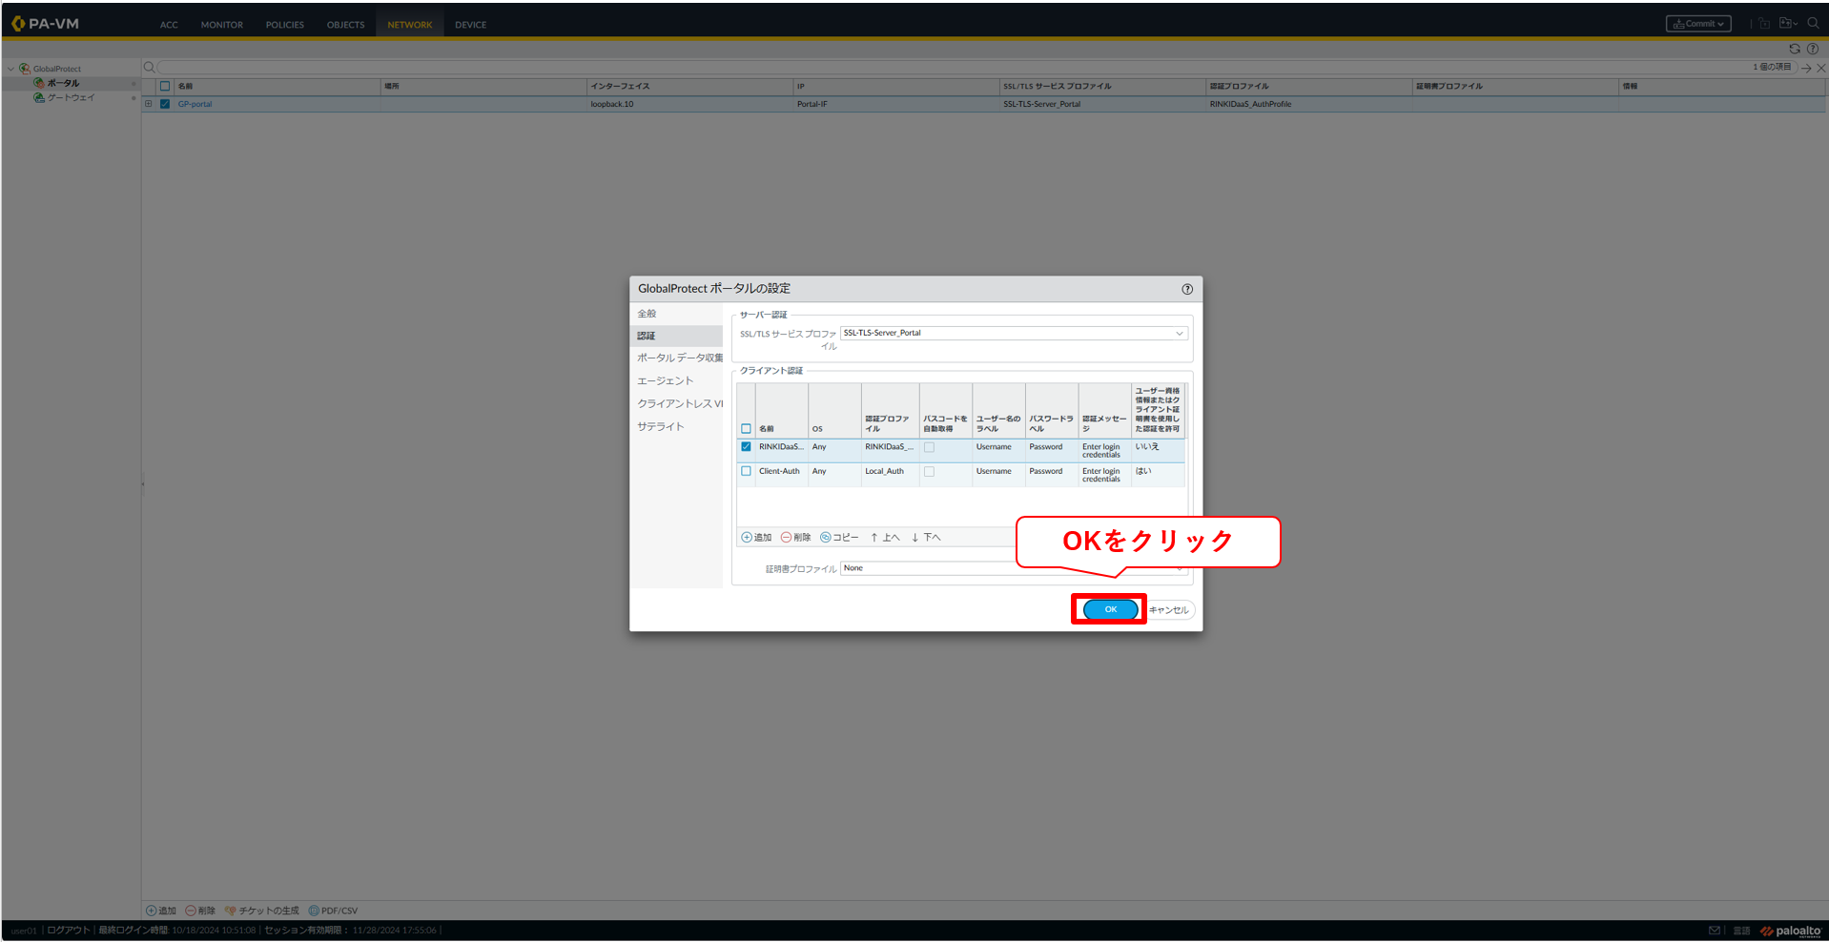
Task: Click the キャンセル button
Action: click(1168, 610)
